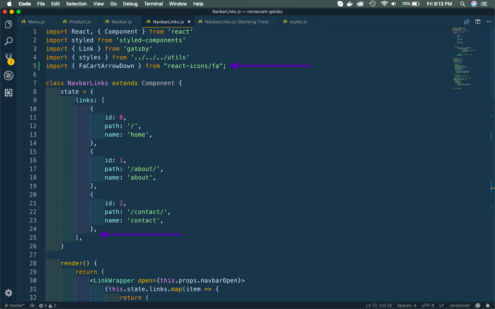Open the Extensions view in activity bar
The image size is (495, 309).
pyautogui.click(x=9, y=93)
